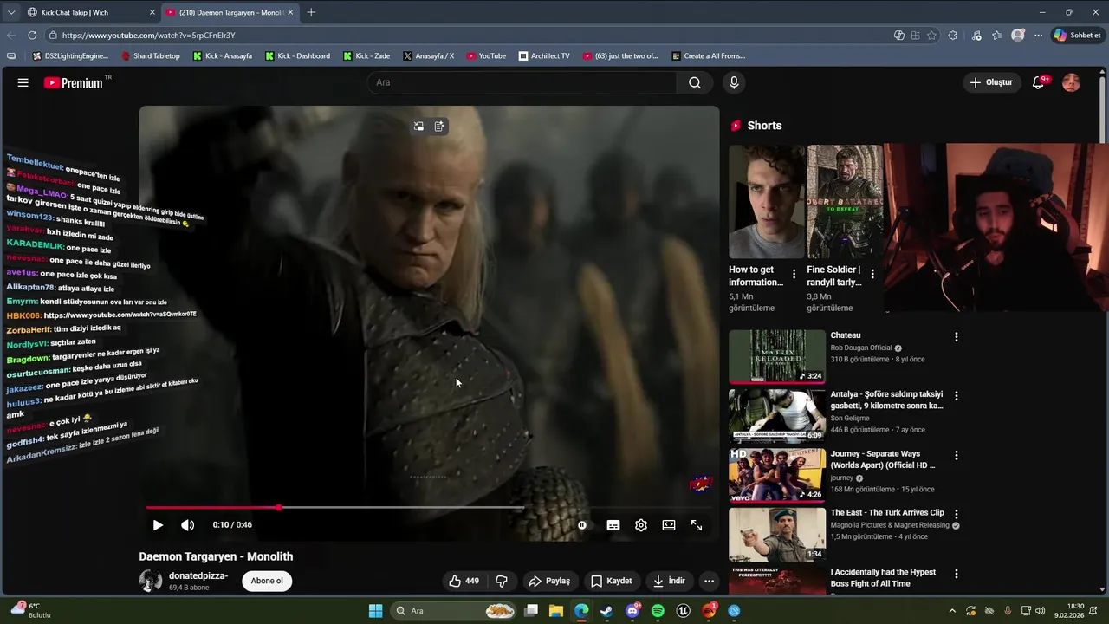
Task: Open File Explorer from the taskbar
Action: 556,611
